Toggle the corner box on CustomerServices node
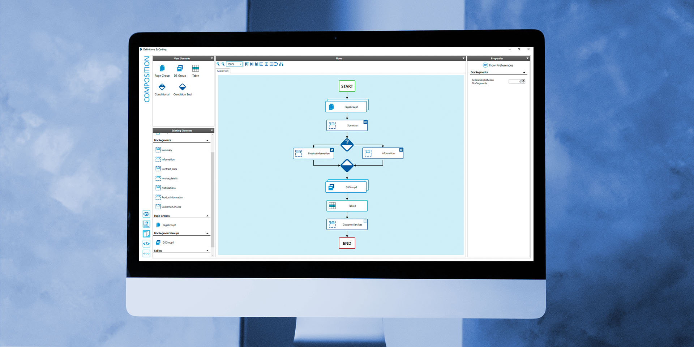Screen dimensions: 694x347 pyautogui.click(x=365, y=221)
